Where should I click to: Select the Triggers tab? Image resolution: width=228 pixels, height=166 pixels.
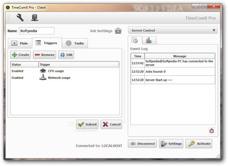(47, 43)
